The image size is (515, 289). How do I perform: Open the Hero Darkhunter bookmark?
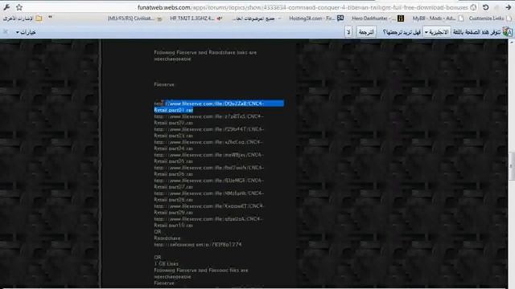(377, 18)
